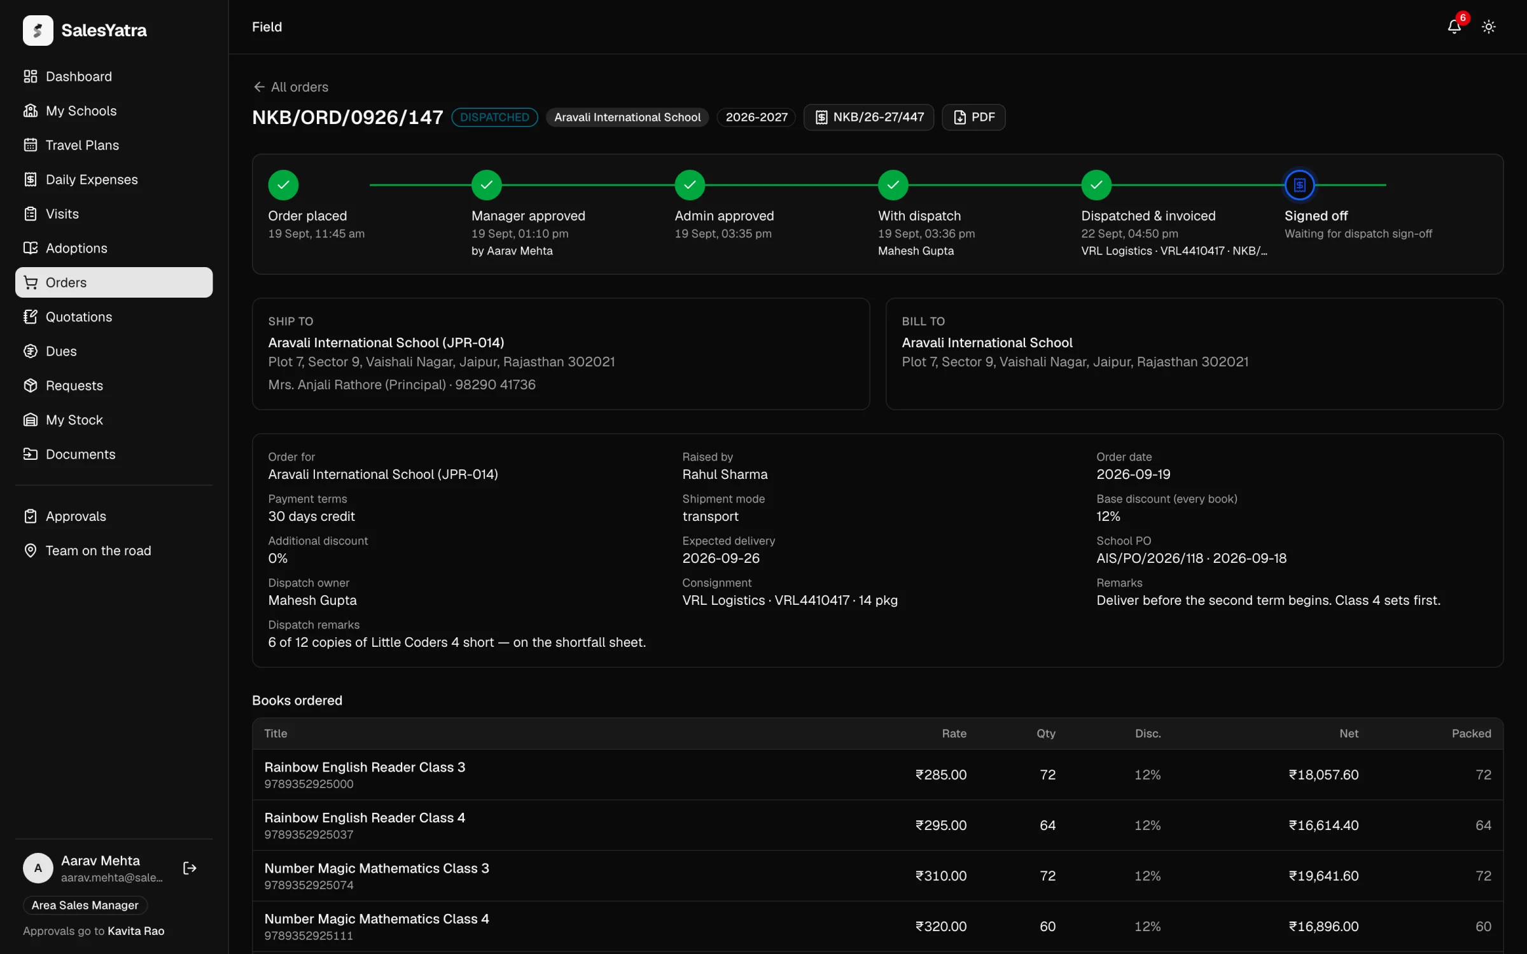Screen dimensions: 1527x954
Task: Click consignment VRL Logistics · VRL4410417 · 14 pkg
Action: (790, 600)
